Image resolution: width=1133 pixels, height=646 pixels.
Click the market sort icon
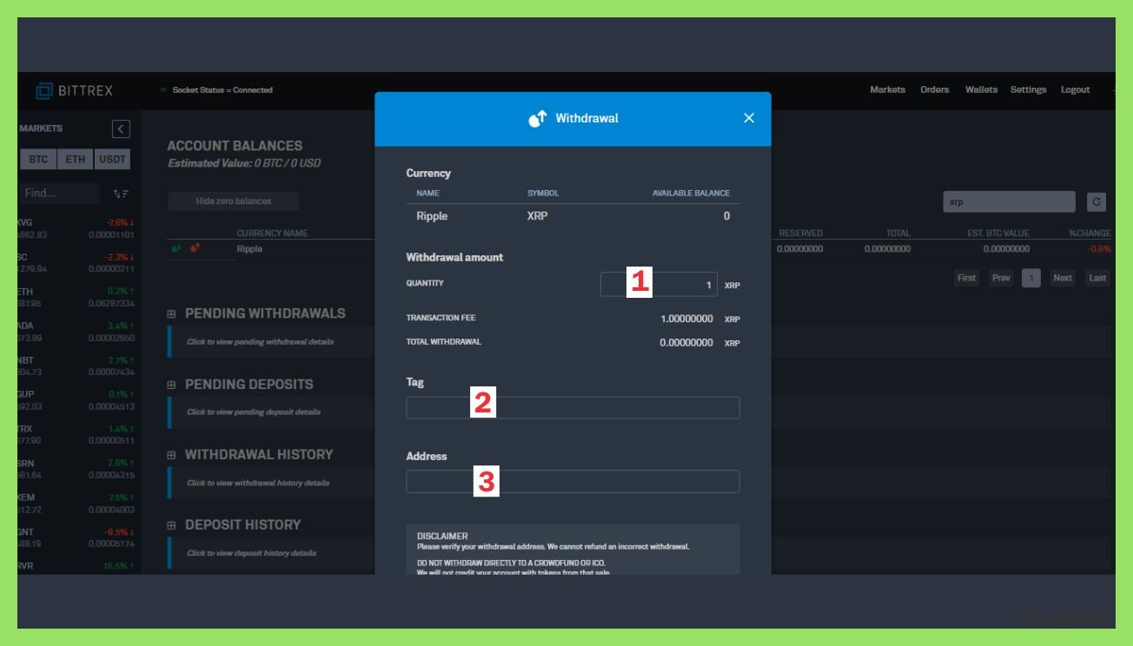tap(121, 194)
